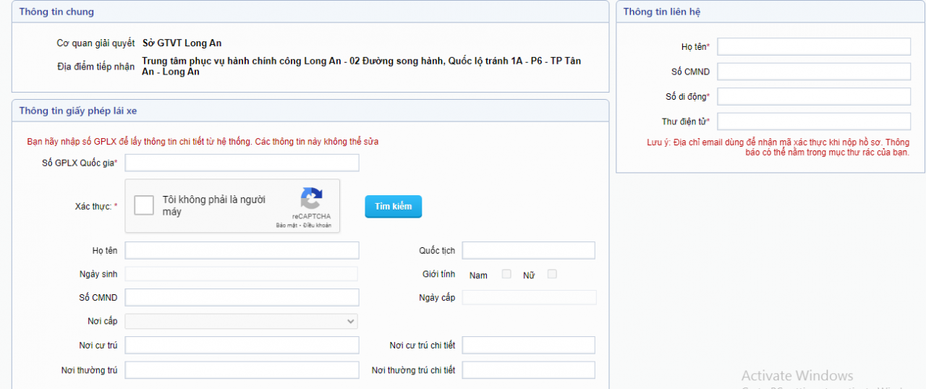This screenshot has height=389, width=926.
Task: Click the red "Lưu ý: Địa chỉ email" note
Action: (778, 148)
